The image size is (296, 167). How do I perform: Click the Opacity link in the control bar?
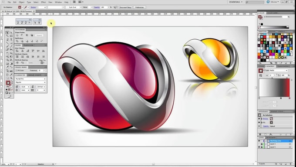click(97, 7)
